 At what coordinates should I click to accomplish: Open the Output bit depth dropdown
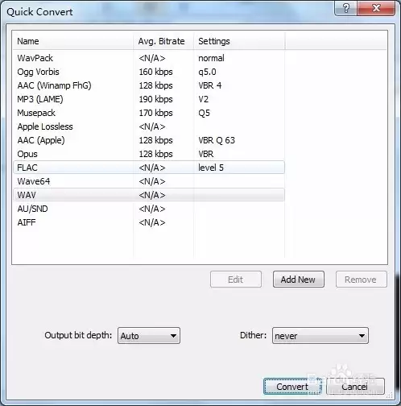click(149, 336)
